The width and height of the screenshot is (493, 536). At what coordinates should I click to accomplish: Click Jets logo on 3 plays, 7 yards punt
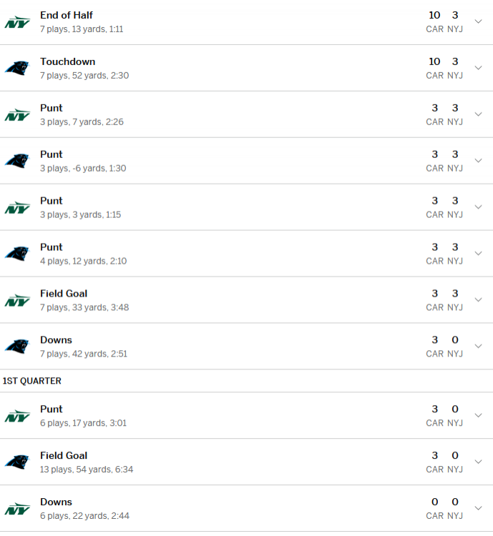pyautogui.click(x=17, y=114)
